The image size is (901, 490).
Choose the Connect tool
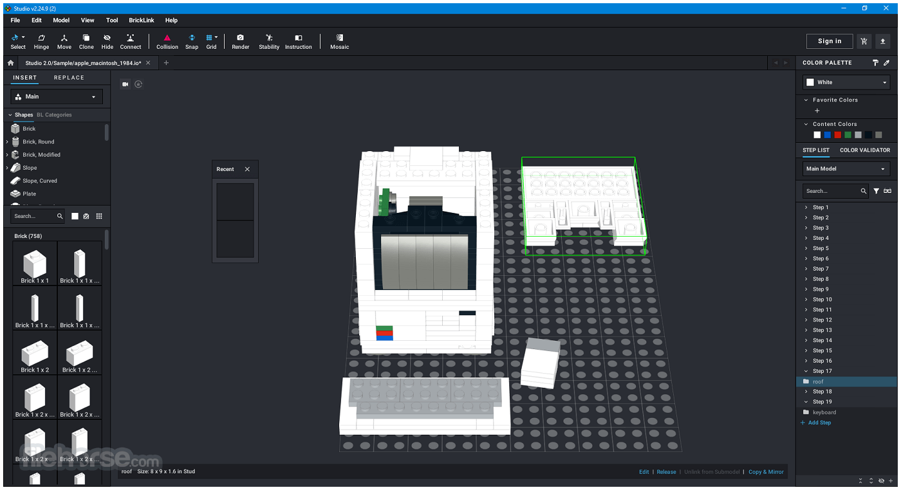(x=130, y=42)
